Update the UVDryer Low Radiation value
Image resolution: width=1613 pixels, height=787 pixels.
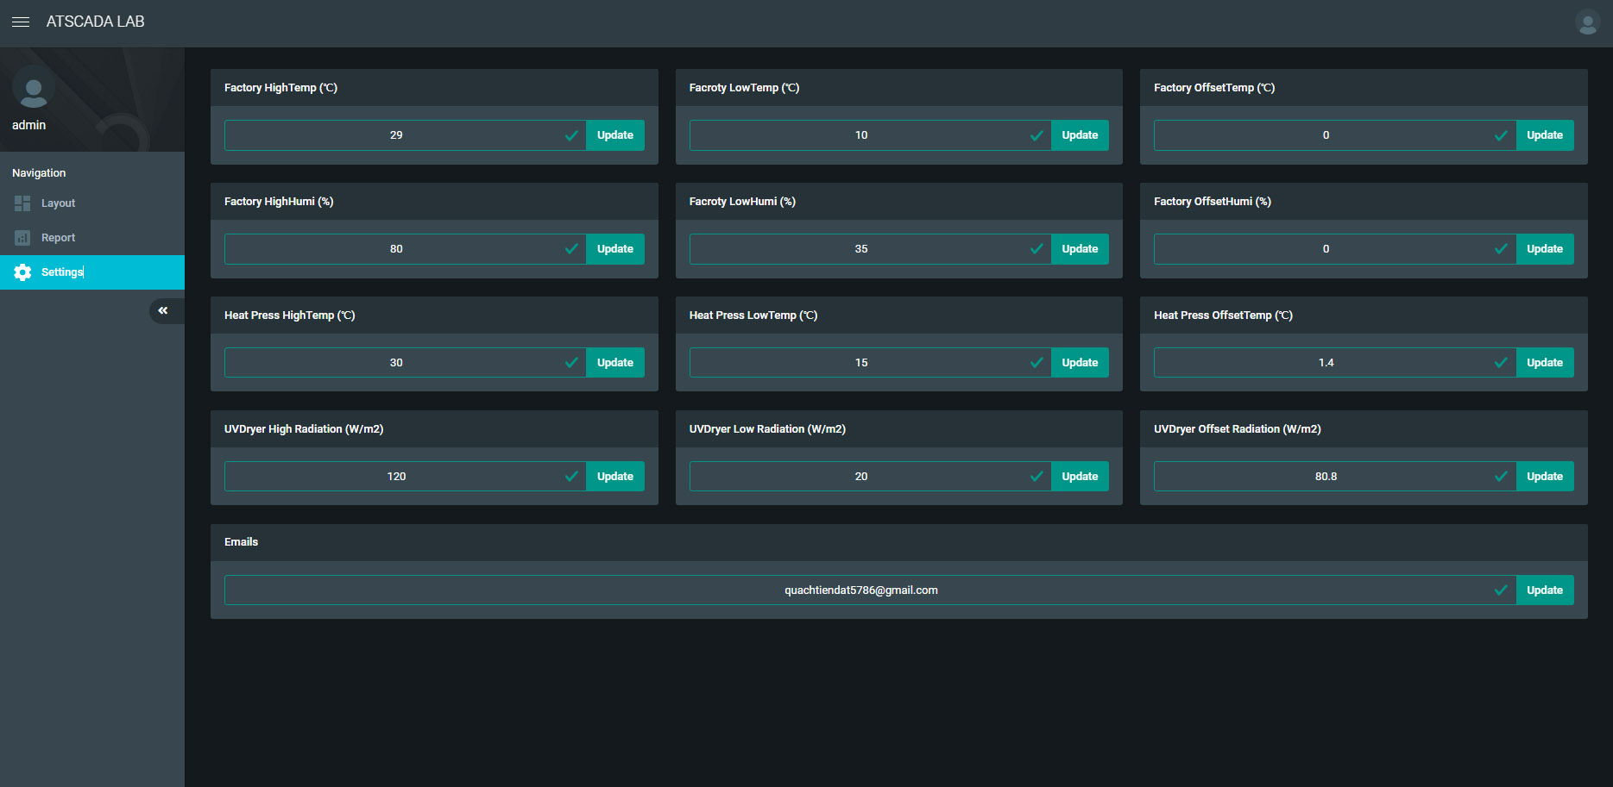tap(1079, 477)
